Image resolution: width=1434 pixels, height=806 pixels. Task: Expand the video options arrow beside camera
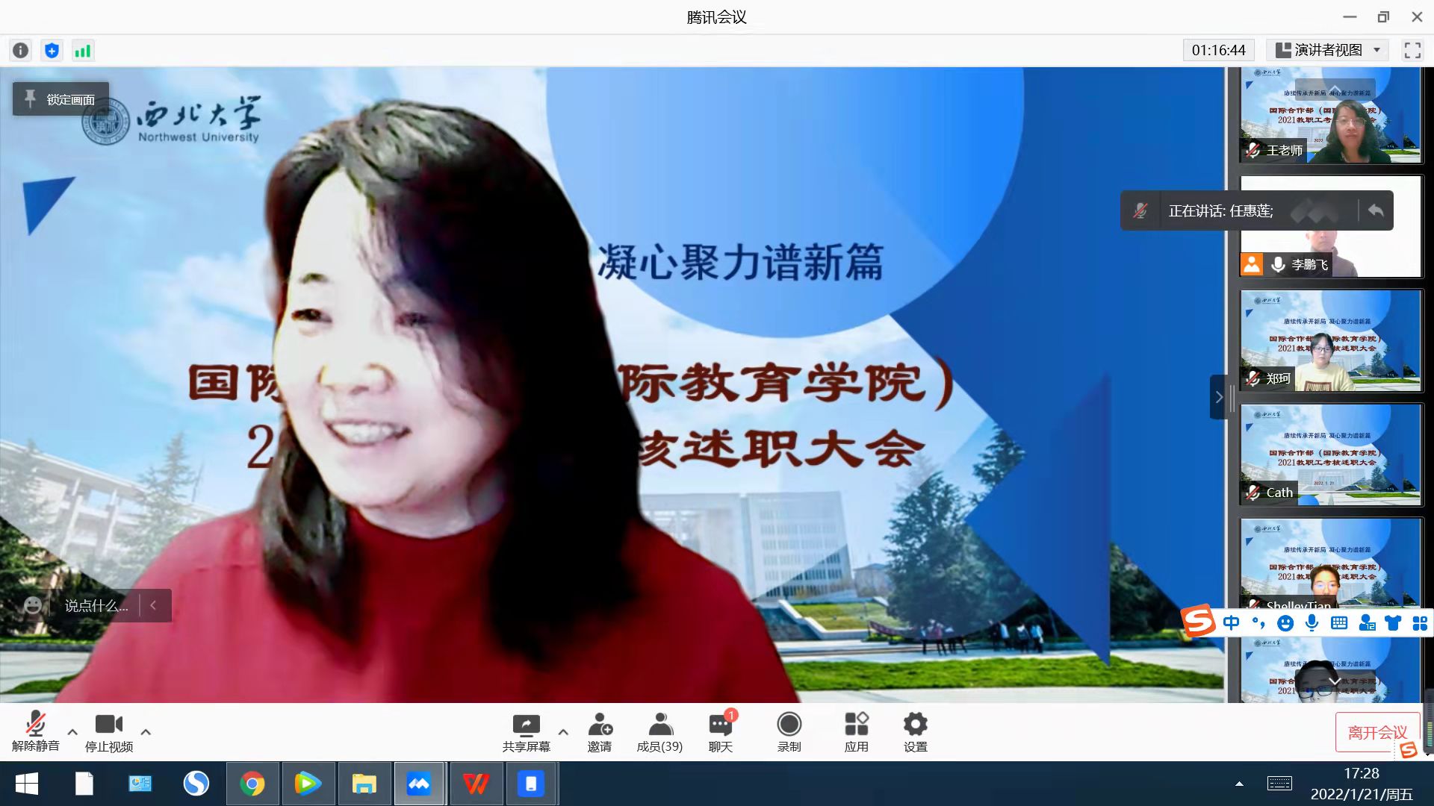tap(146, 732)
